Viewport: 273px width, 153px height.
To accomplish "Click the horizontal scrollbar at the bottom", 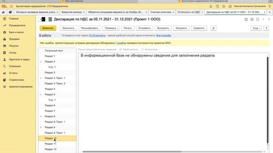I will [132, 152].
